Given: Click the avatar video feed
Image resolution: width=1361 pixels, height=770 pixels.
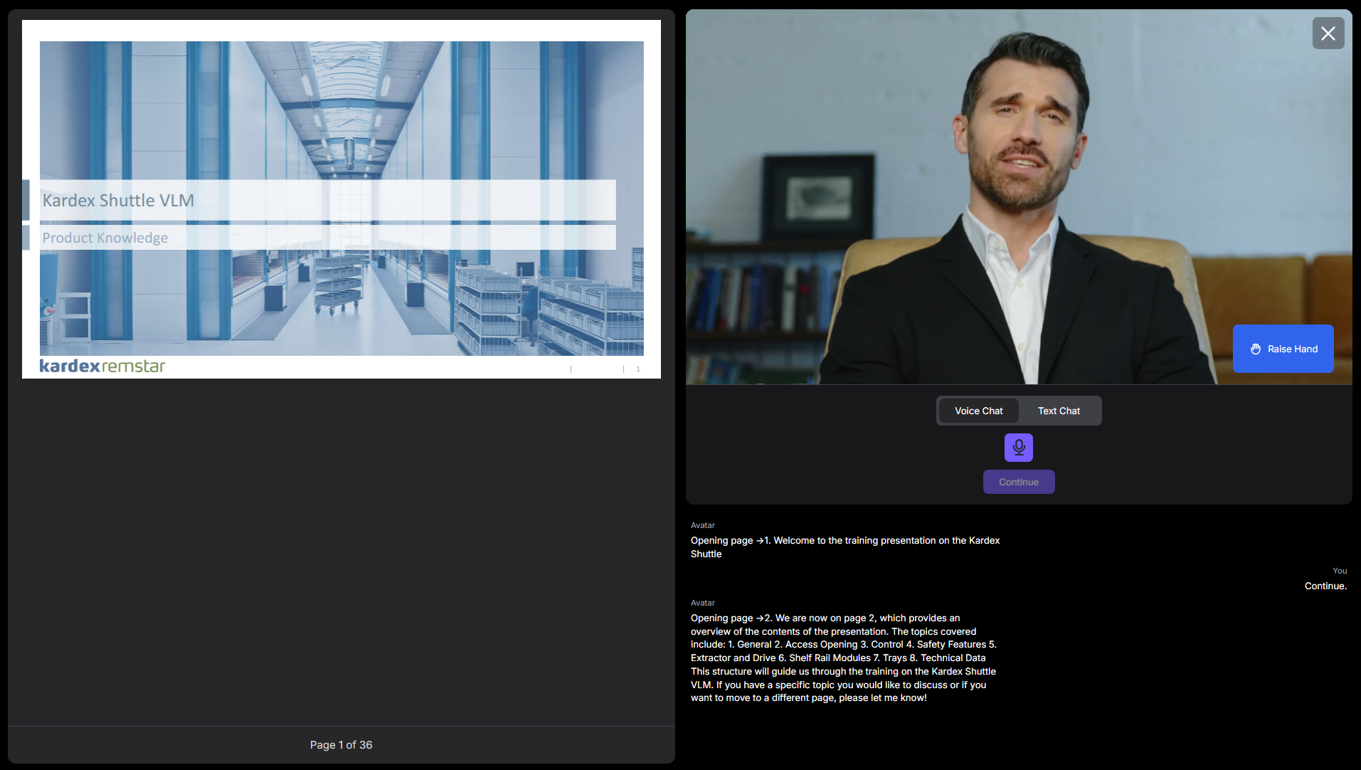Looking at the screenshot, I should (x=1018, y=196).
